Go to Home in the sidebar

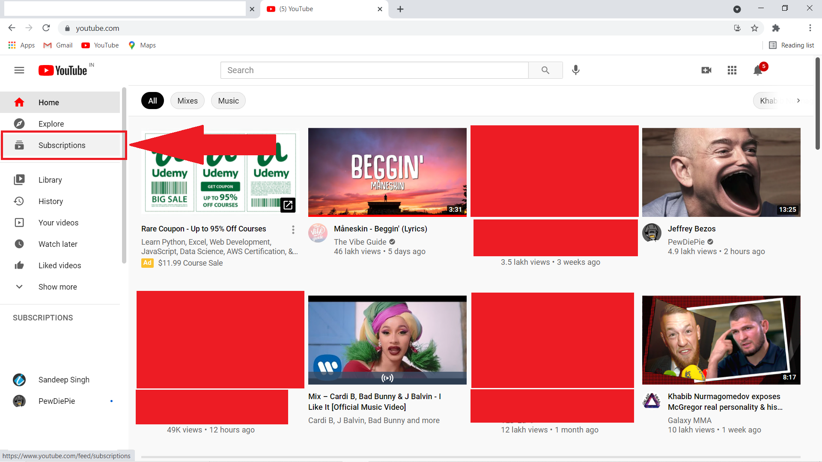(x=60, y=102)
